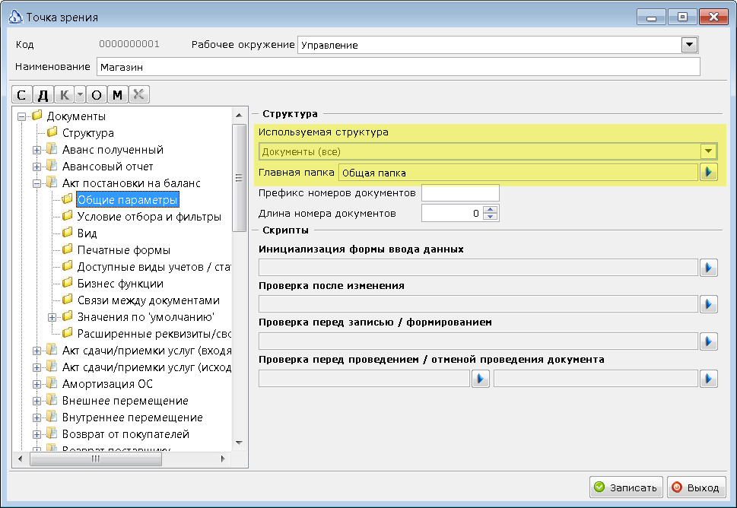Click the 'Префикс номеров документов' field

pyautogui.click(x=460, y=192)
